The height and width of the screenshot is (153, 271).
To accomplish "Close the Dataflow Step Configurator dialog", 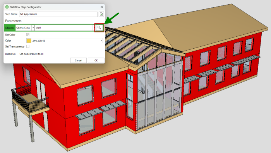I will coord(101,7).
